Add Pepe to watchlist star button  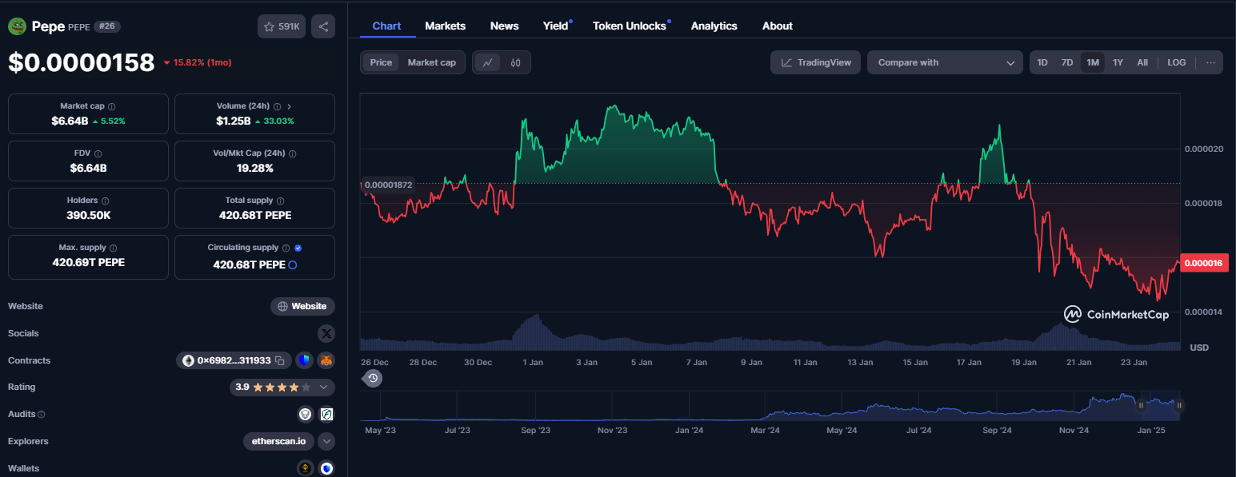pyautogui.click(x=282, y=26)
